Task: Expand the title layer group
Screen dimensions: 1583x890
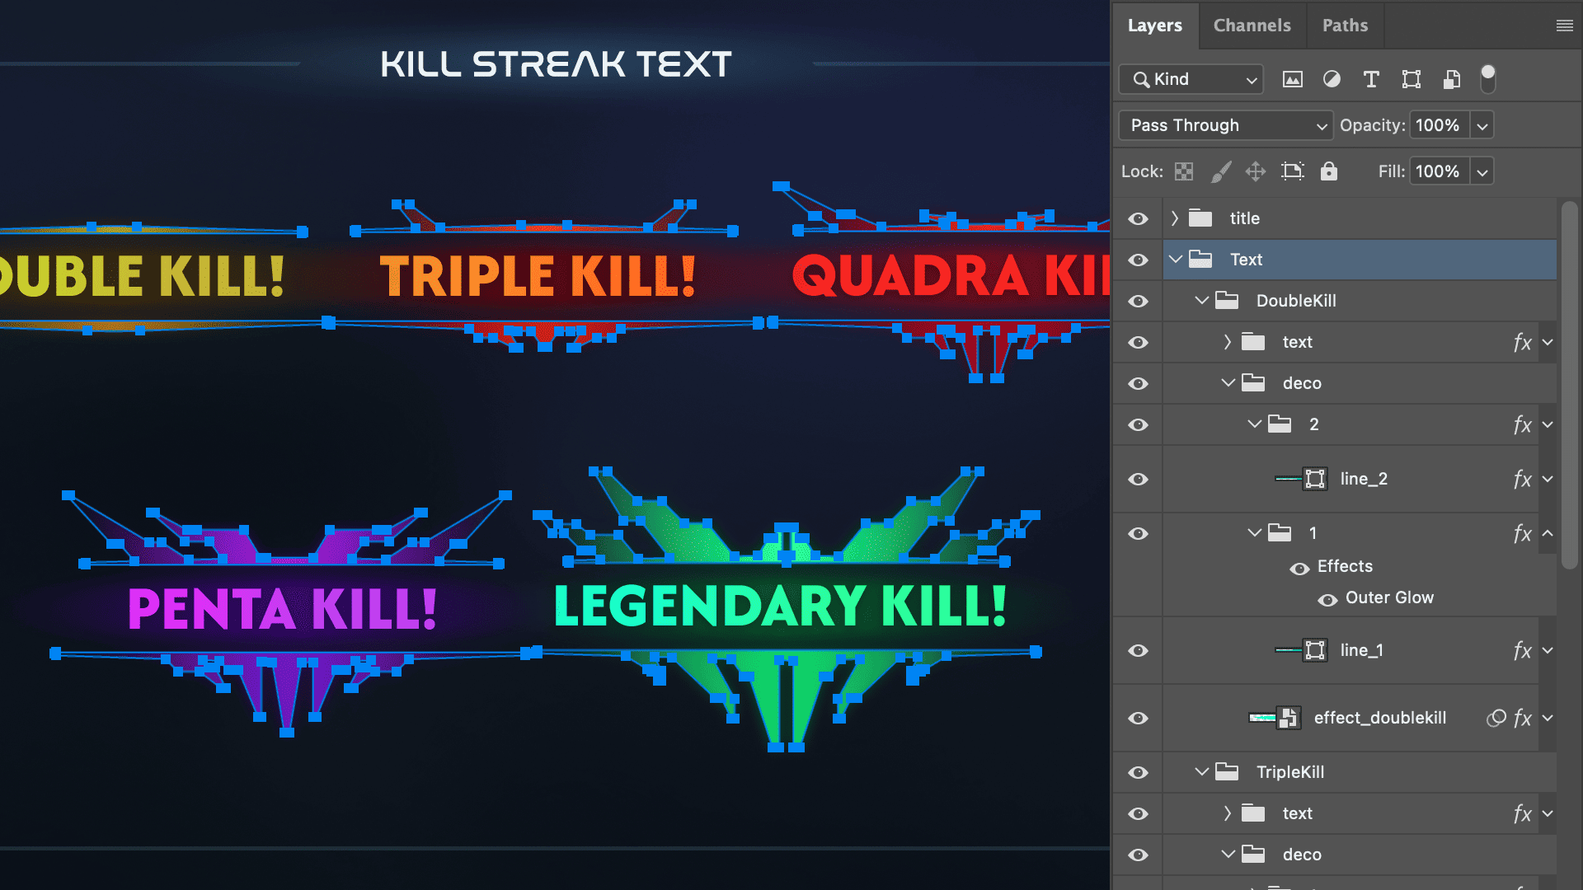Action: click(1175, 218)
